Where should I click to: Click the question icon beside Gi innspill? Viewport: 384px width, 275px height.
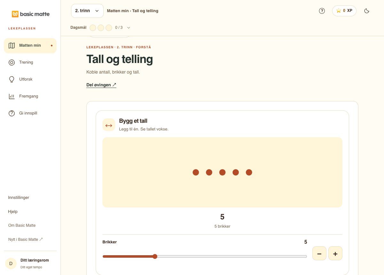coord(12,113)
